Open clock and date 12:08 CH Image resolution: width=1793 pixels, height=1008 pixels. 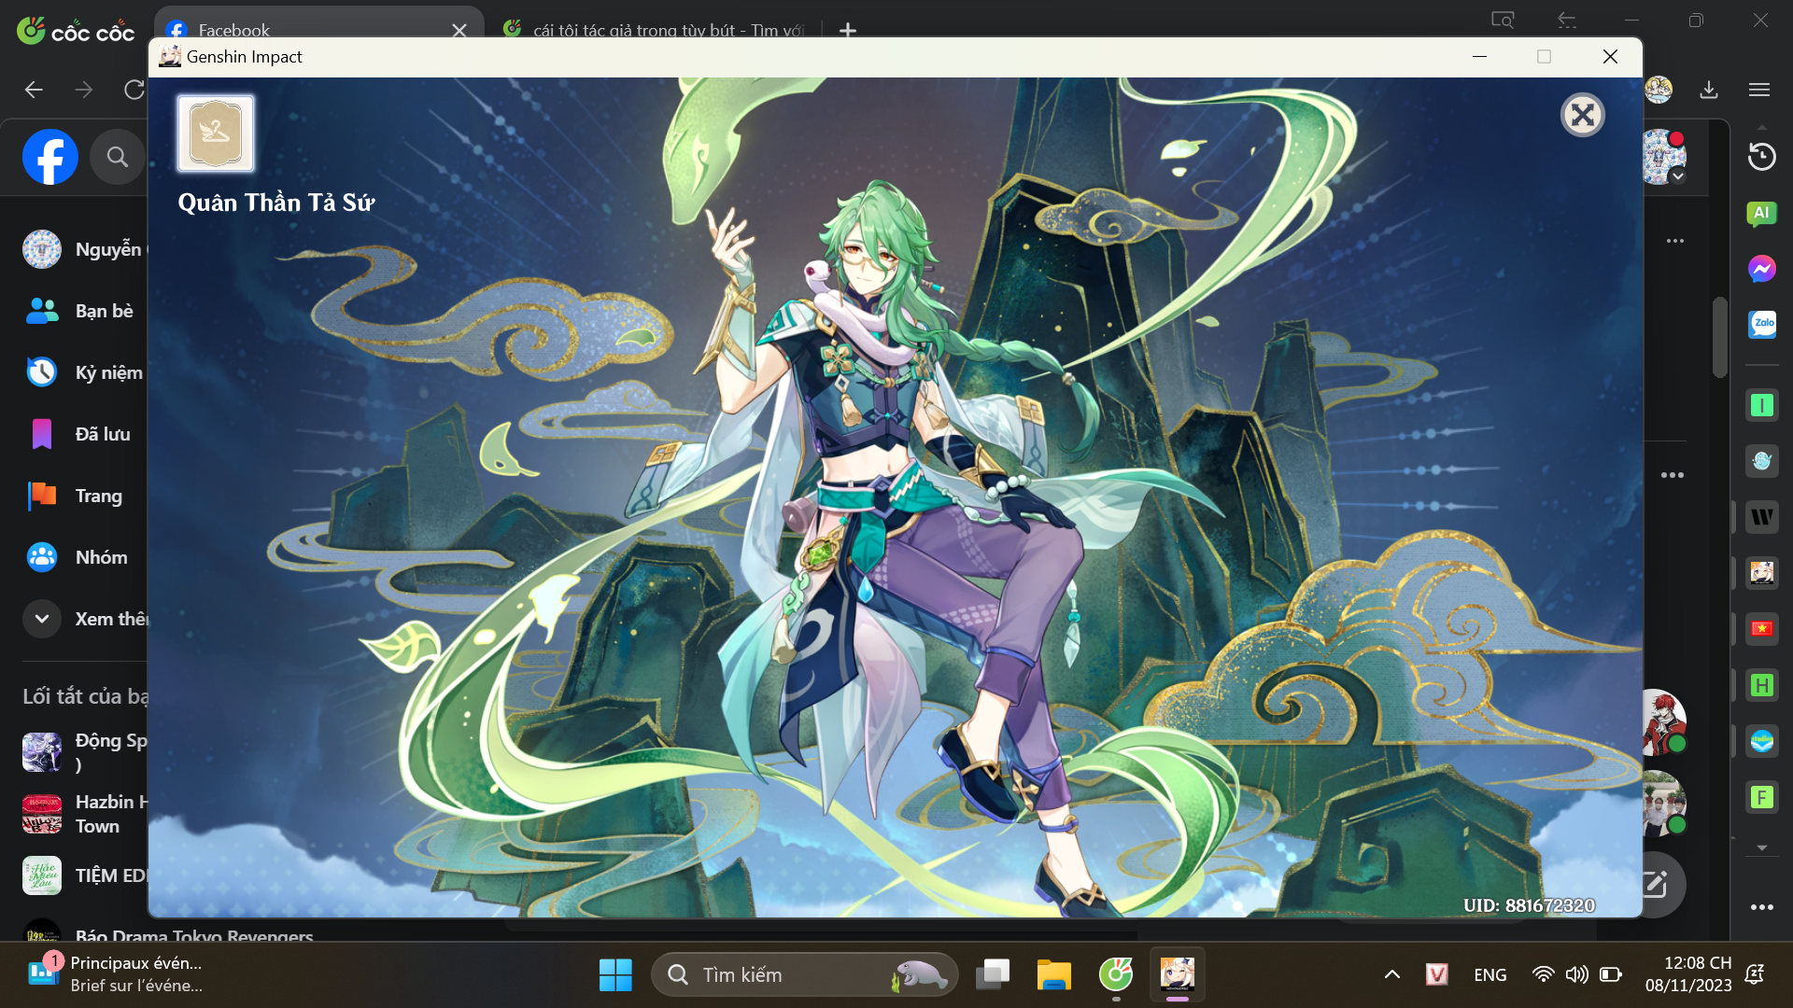tap(1687, 974)
